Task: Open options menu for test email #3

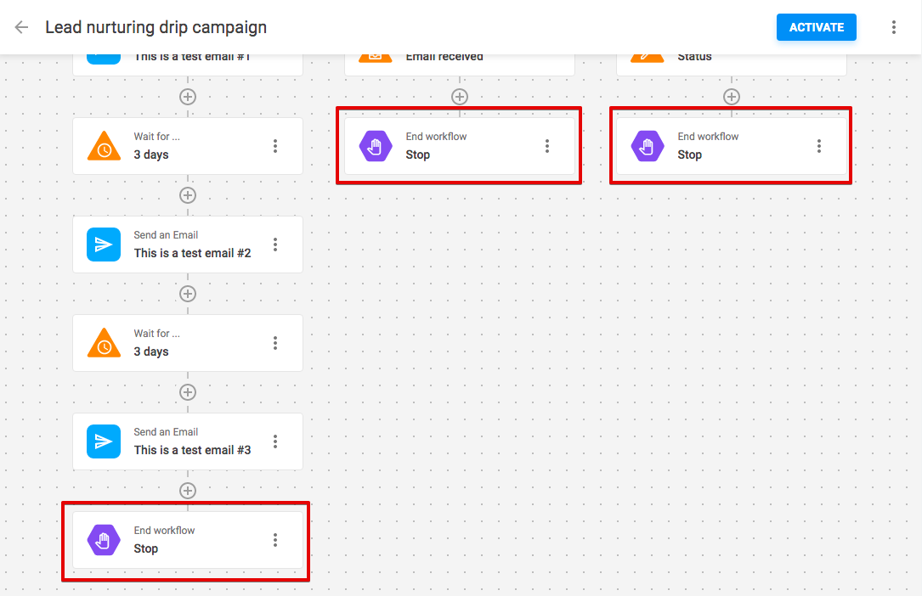Action: [x=275, y=441]
